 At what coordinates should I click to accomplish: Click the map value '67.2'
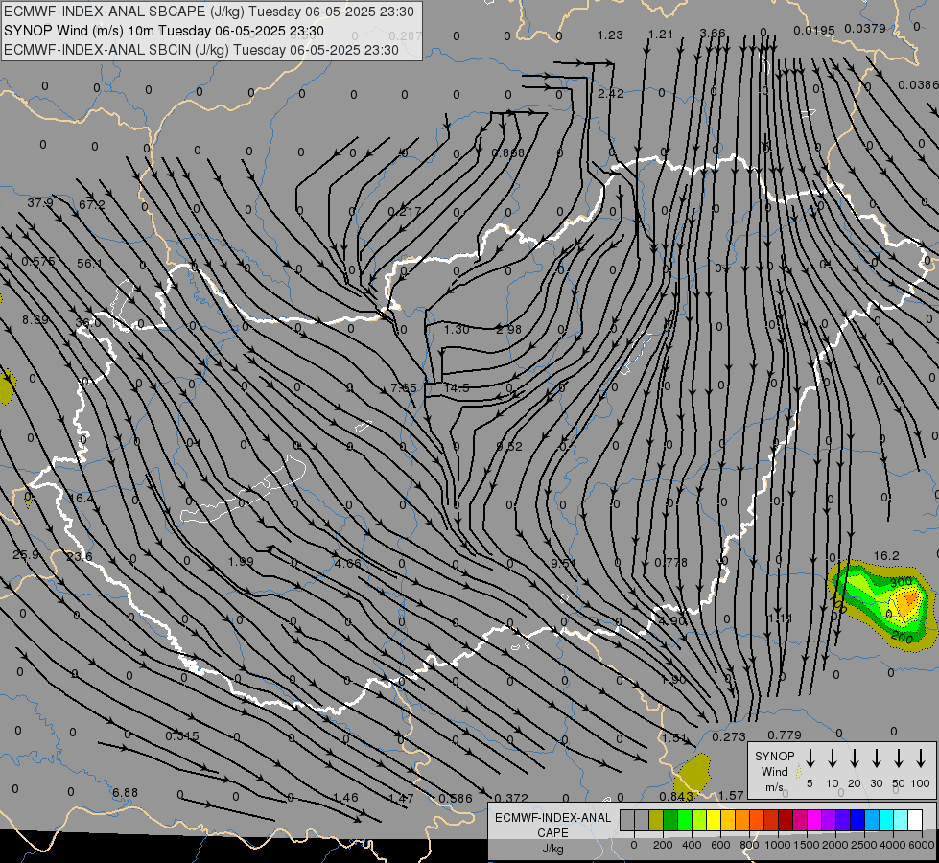92,205
